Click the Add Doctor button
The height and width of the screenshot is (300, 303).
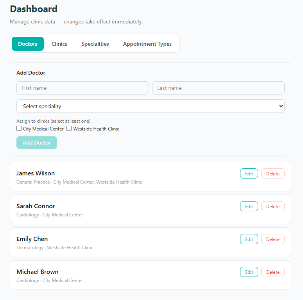(37, 143)
